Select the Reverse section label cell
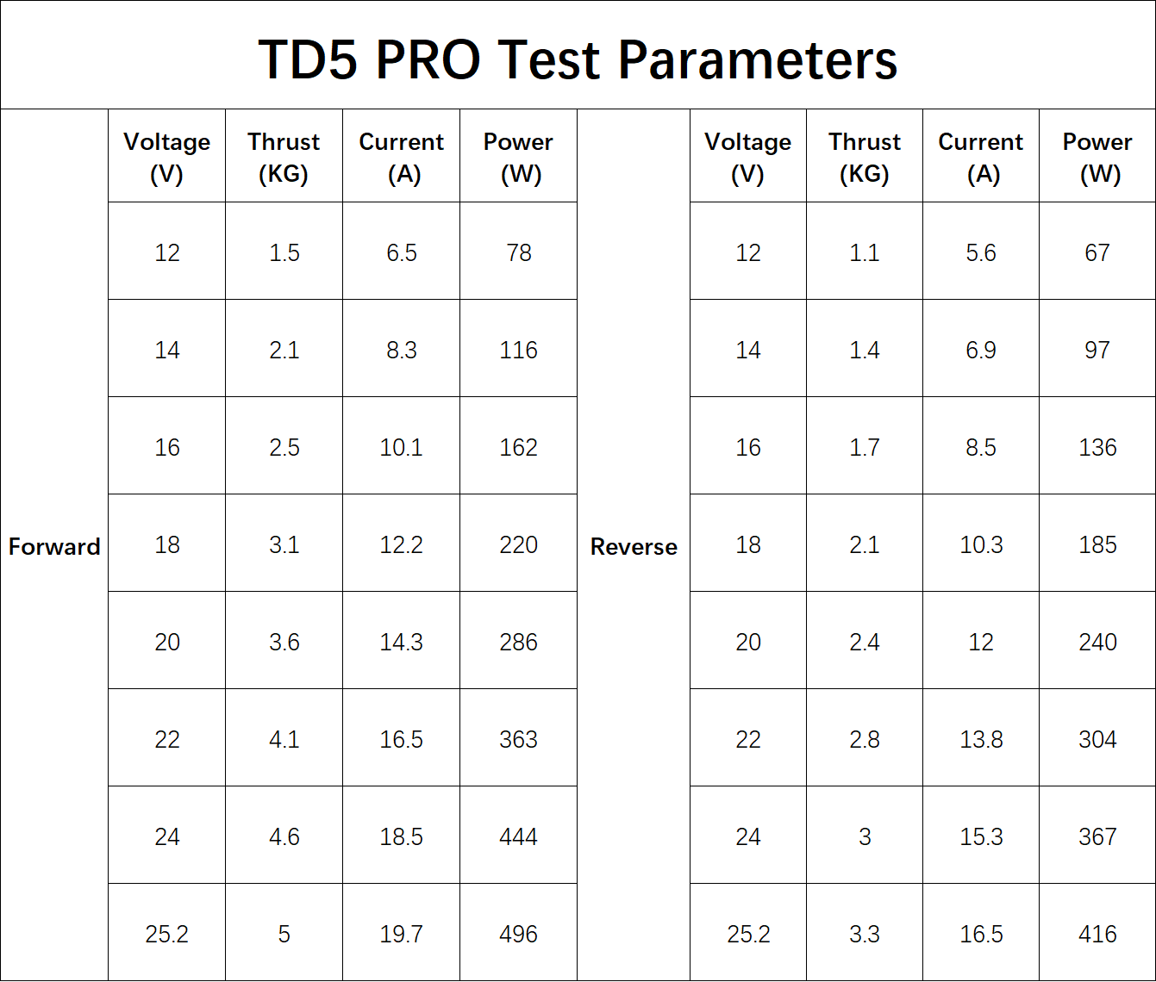 pos(634,546)
